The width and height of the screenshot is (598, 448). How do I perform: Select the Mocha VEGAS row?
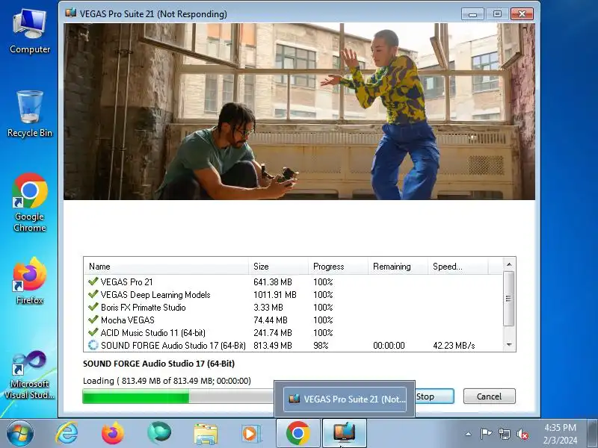[x=293, y=320]
